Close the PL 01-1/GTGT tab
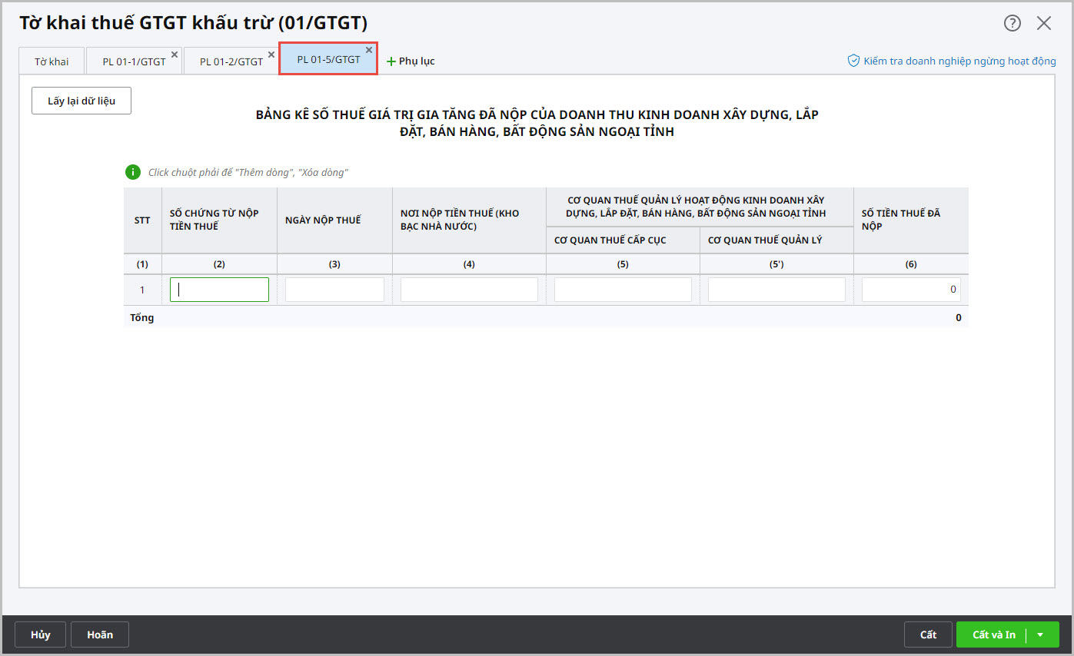 pos(175,55)
